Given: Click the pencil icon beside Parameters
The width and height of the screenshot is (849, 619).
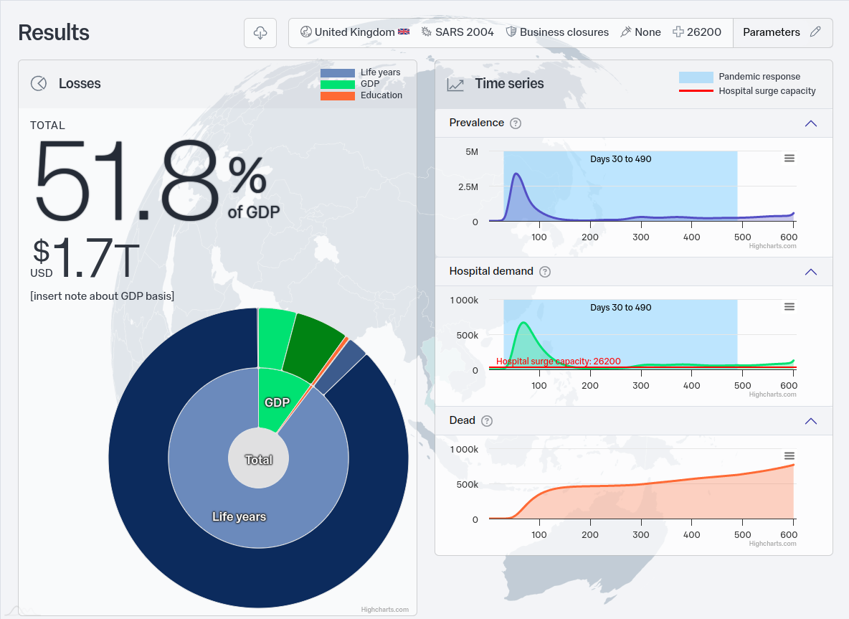Looking at the screenshot, I should pos(815,32).
